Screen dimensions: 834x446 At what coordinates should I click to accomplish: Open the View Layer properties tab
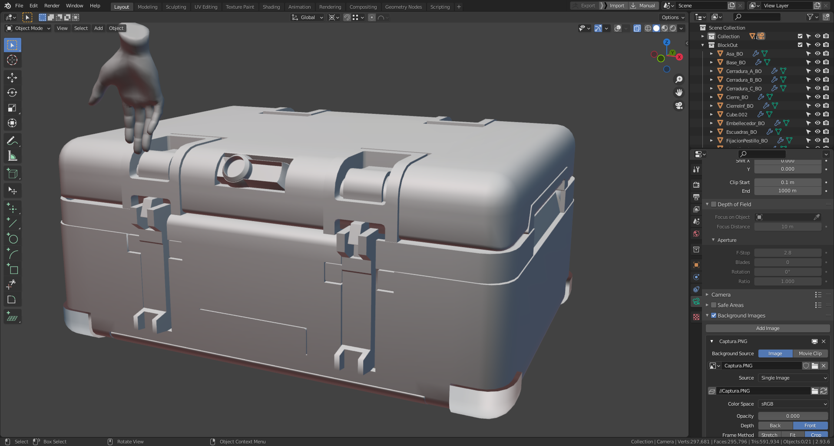(x=696, y=209)
